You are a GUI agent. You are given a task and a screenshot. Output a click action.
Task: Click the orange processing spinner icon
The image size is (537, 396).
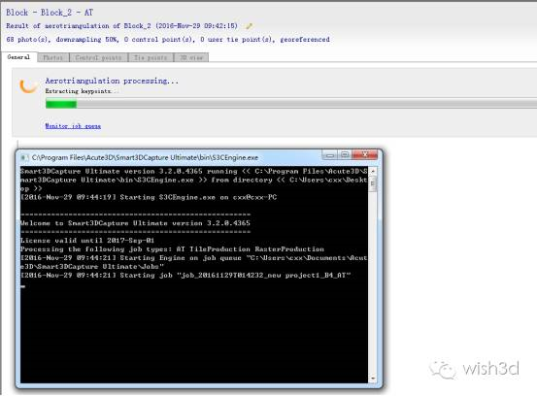click(28, 85)
